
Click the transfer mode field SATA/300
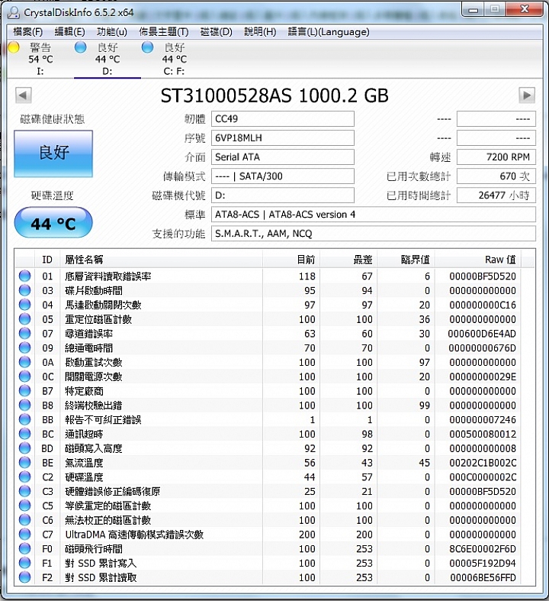point(283,176)
